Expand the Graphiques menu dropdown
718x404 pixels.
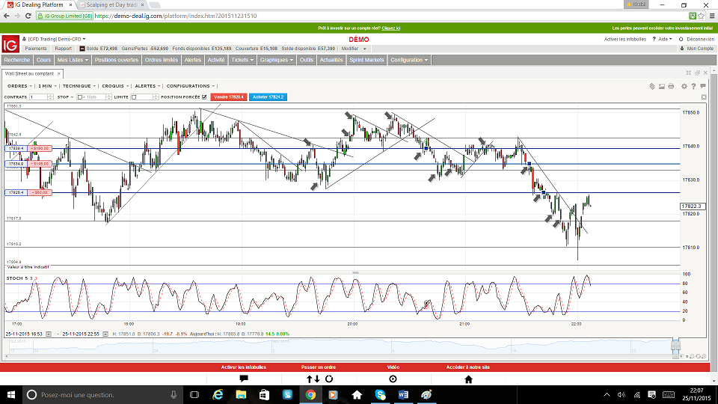click(276, 60)
